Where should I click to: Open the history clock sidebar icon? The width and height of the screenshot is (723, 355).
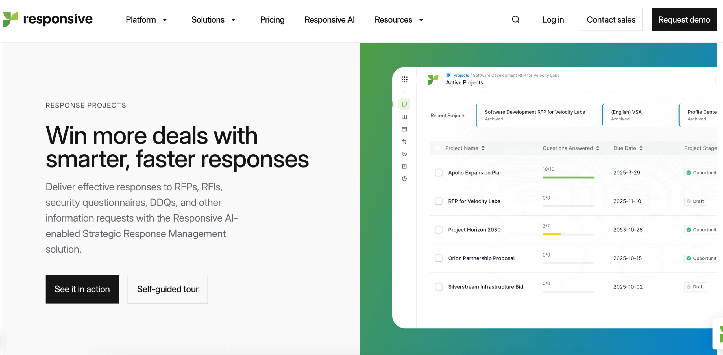404,154
